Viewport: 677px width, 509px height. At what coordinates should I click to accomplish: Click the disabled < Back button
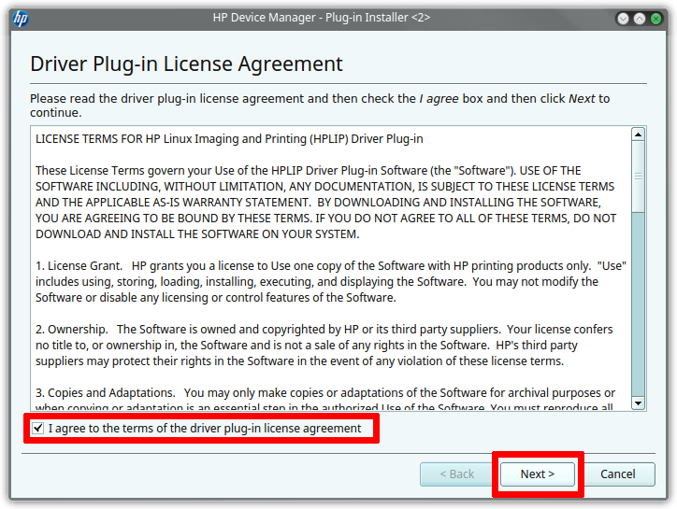pyautogui.click(x=457, y=474)
